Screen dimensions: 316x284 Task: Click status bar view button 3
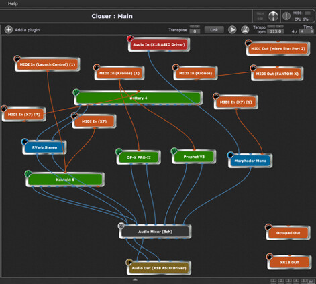coord(288,281)
